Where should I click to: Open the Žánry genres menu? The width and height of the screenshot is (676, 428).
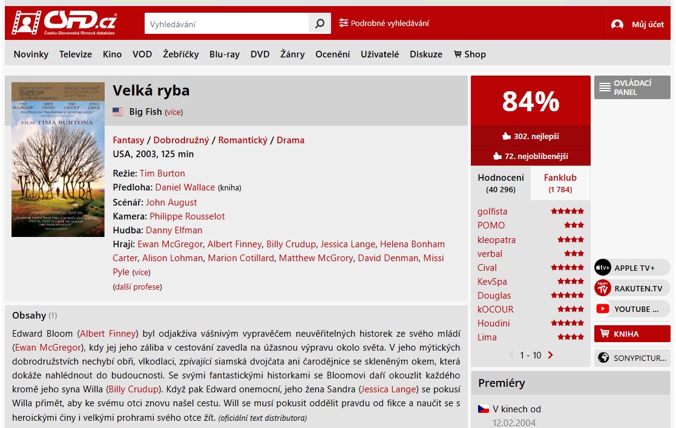coord(292,54)
